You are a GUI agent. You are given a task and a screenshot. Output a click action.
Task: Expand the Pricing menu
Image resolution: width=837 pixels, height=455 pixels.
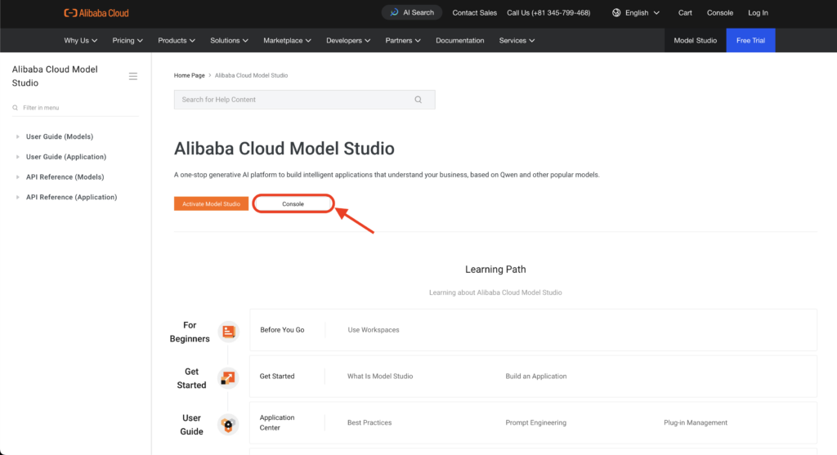[x=128, y=41]
